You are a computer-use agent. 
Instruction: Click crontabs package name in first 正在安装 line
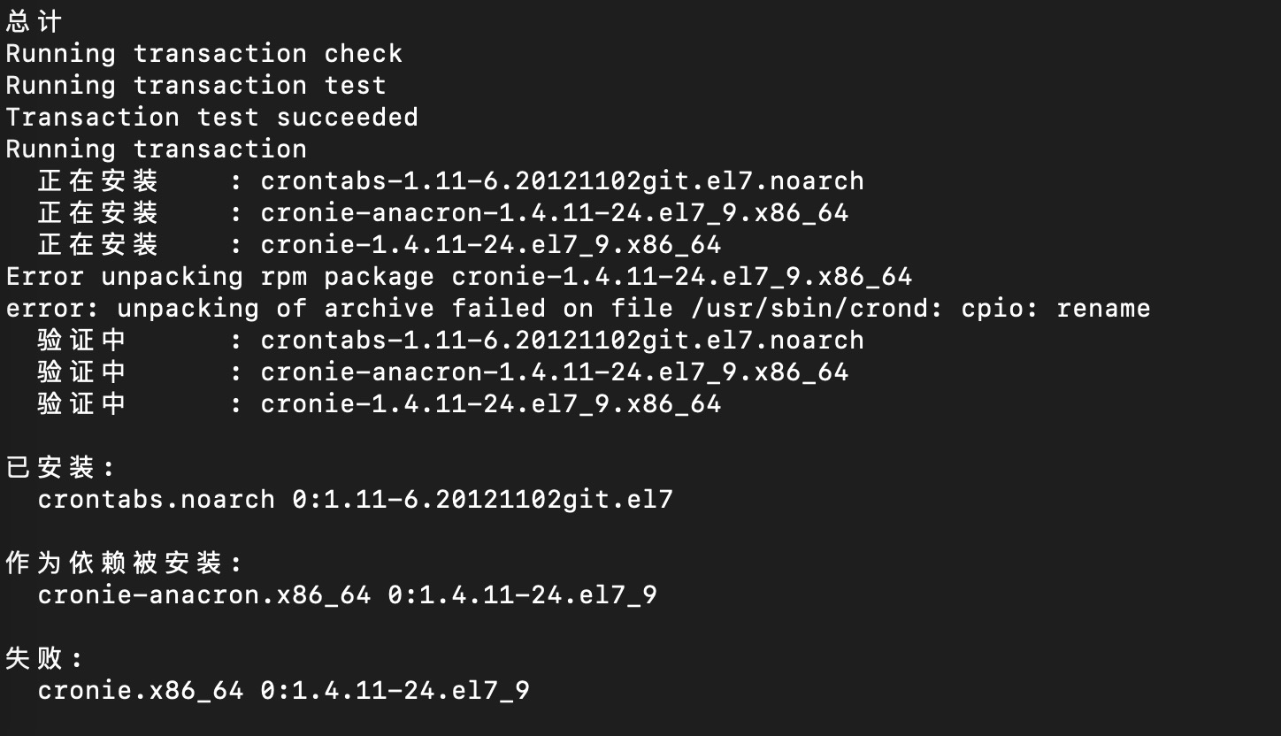point(562,181)
